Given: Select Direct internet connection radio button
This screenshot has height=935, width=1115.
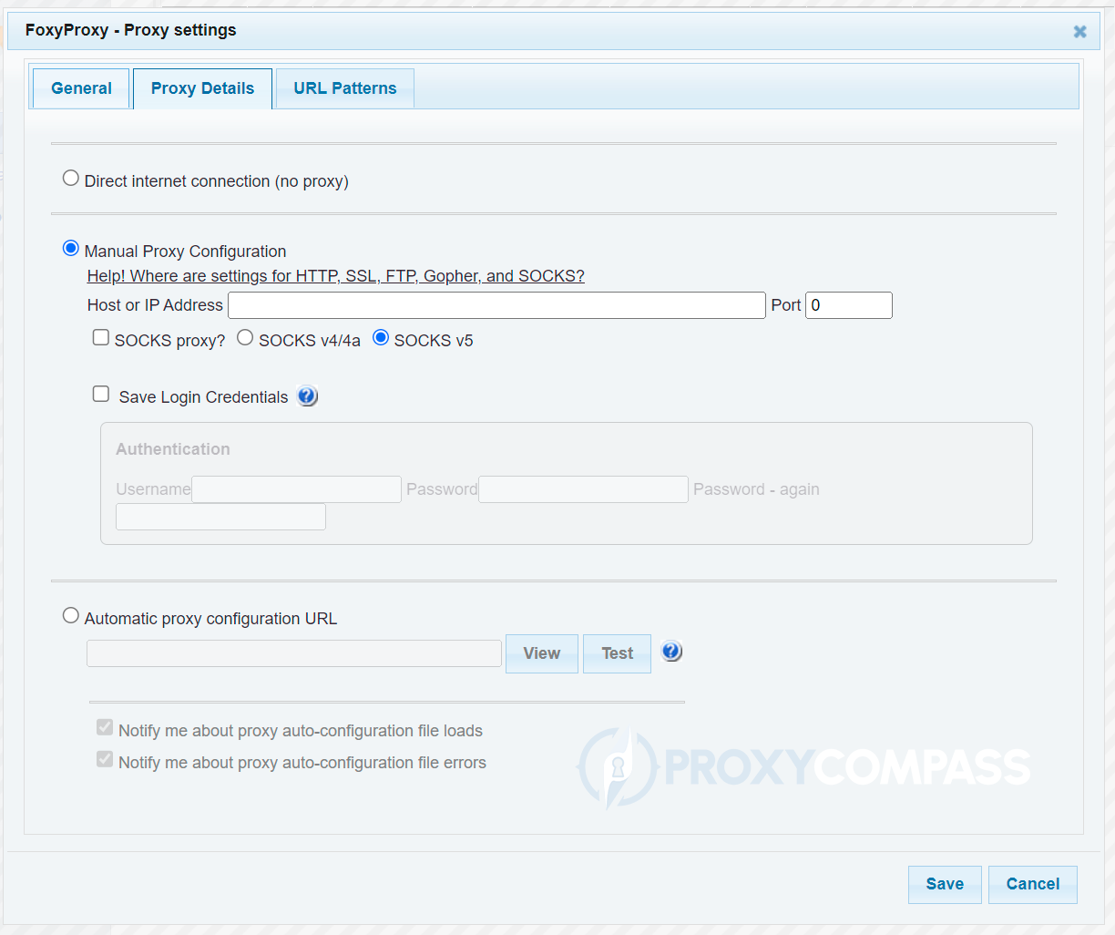Looking at the screenshot, I should tap(70, 178).
